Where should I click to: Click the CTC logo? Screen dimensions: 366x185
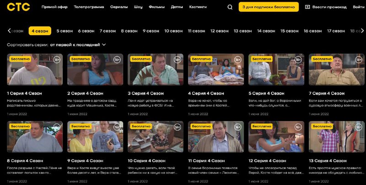click(18, 7)
